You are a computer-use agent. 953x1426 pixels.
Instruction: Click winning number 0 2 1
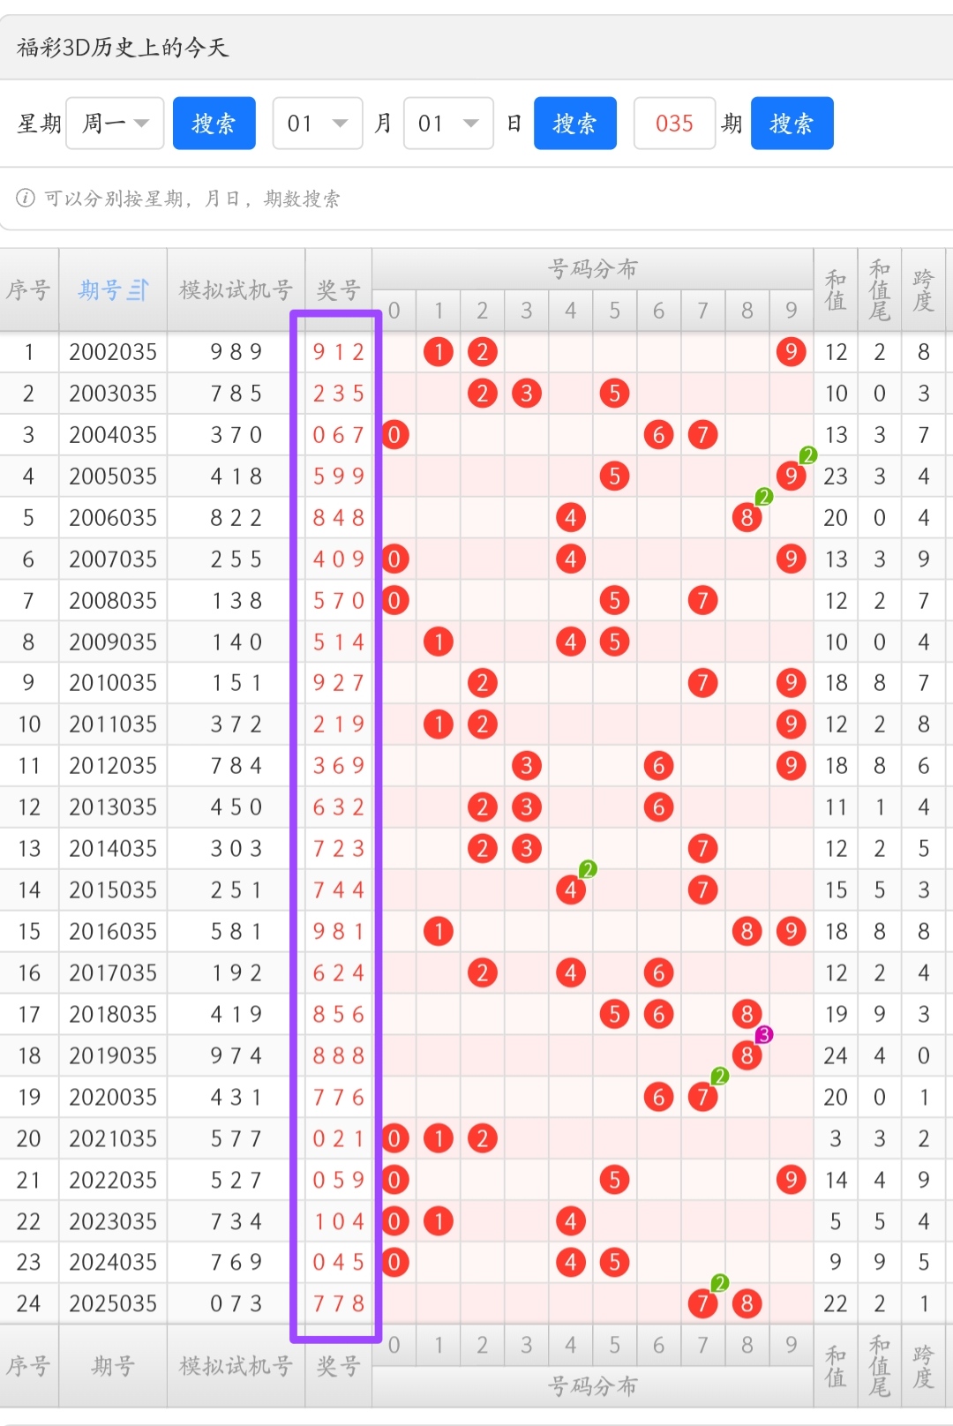click(338, 1139)
